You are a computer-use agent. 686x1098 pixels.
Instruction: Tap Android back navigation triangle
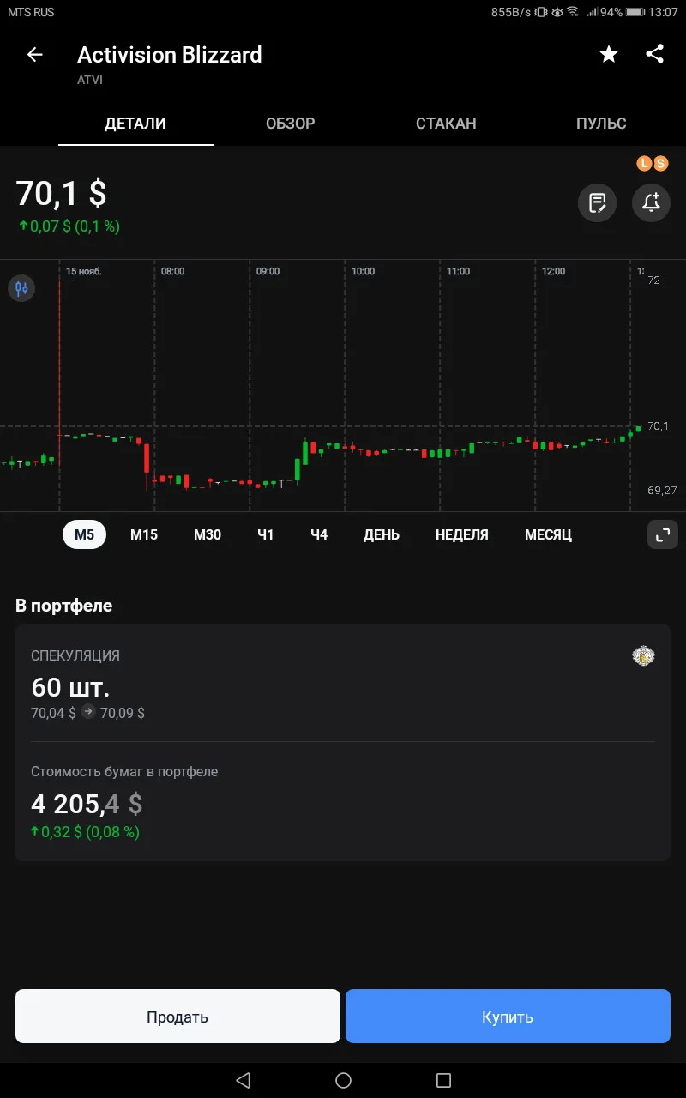243,1080
